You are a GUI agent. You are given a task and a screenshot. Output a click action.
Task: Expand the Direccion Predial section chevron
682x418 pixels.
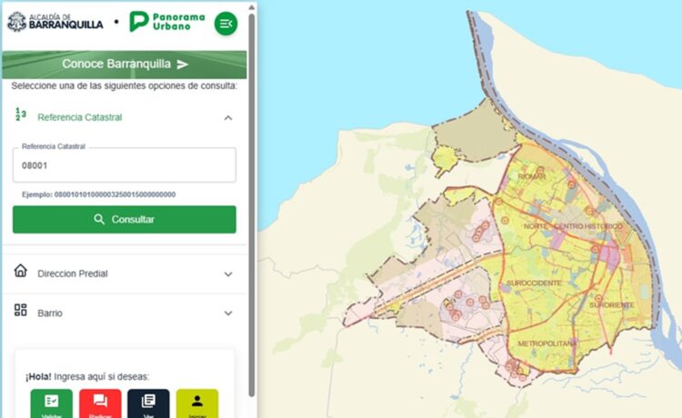pos(228,274)
